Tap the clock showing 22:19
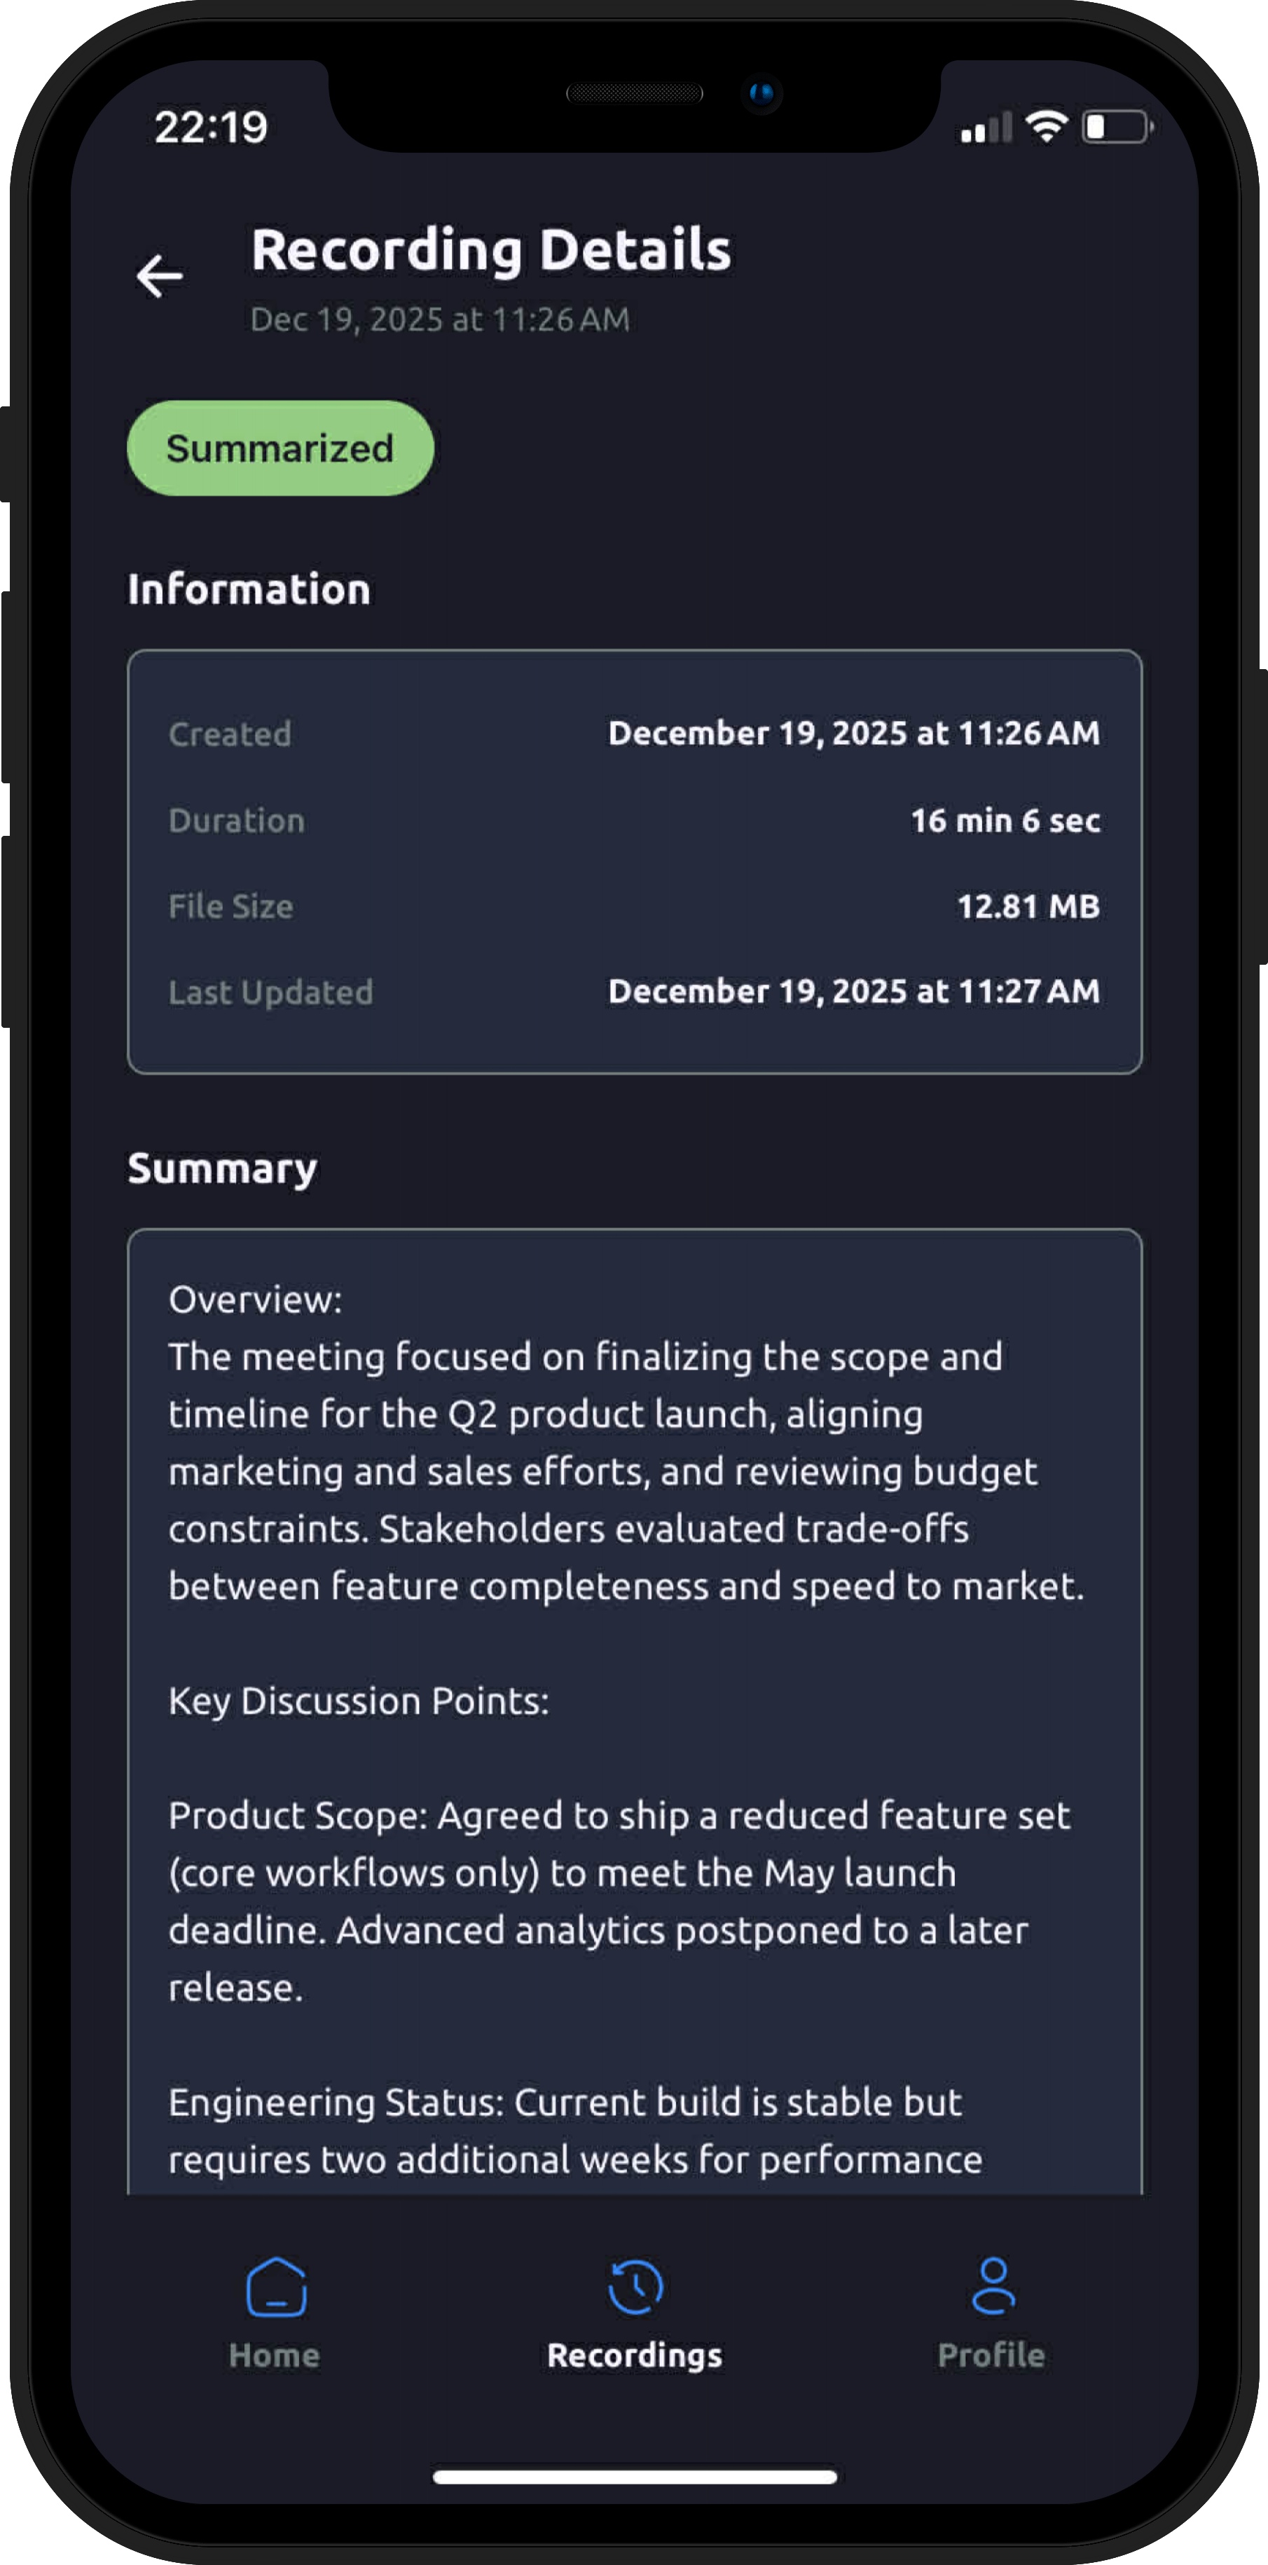This screenshot has height=2565, width=1268. (x=211, y=126)
